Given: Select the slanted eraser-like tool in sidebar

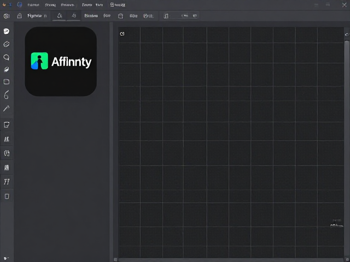Looking at the screenshot, I should tap(7, 69).
